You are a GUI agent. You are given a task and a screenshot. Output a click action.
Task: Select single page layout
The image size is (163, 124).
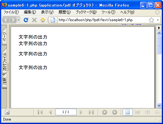click(x=128, y=112)
